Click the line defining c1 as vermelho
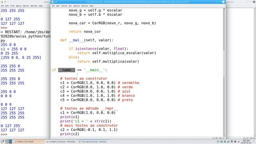Viewport: 256px width, 144px height. click(100, 83)
